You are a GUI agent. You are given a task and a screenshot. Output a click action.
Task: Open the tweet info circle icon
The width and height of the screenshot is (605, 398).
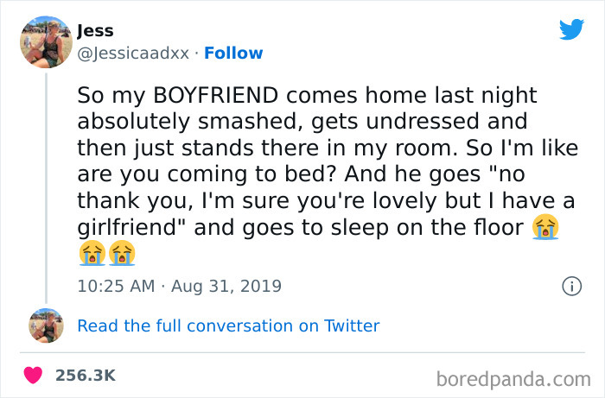coord(570,286)
